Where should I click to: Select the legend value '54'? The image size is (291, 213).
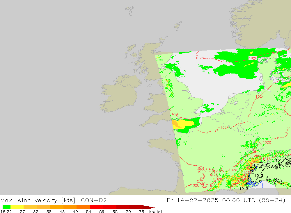tap(88, 212)
